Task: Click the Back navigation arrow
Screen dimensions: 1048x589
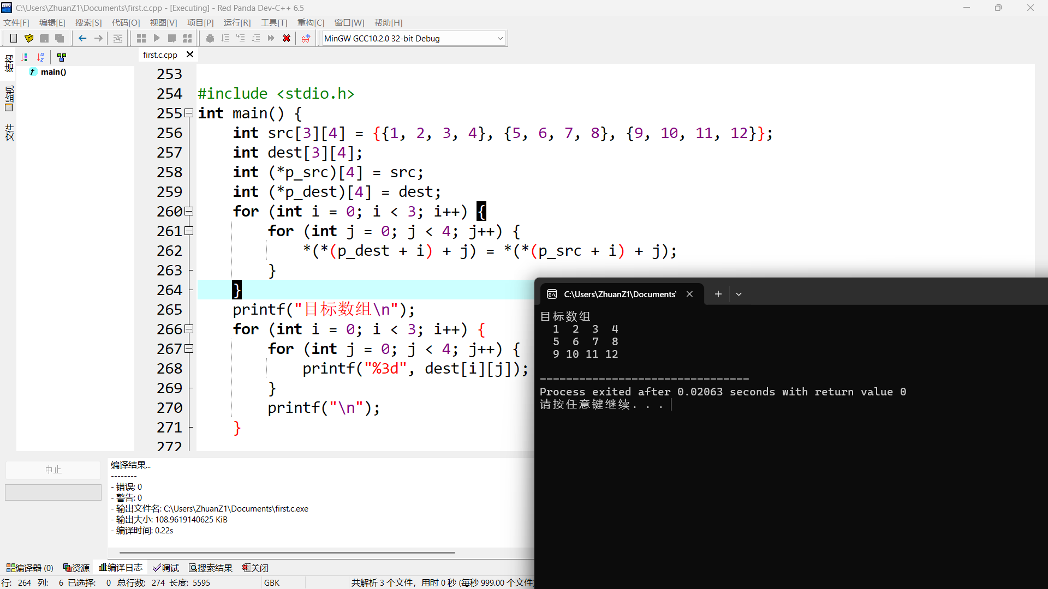Action: [82, 38]
